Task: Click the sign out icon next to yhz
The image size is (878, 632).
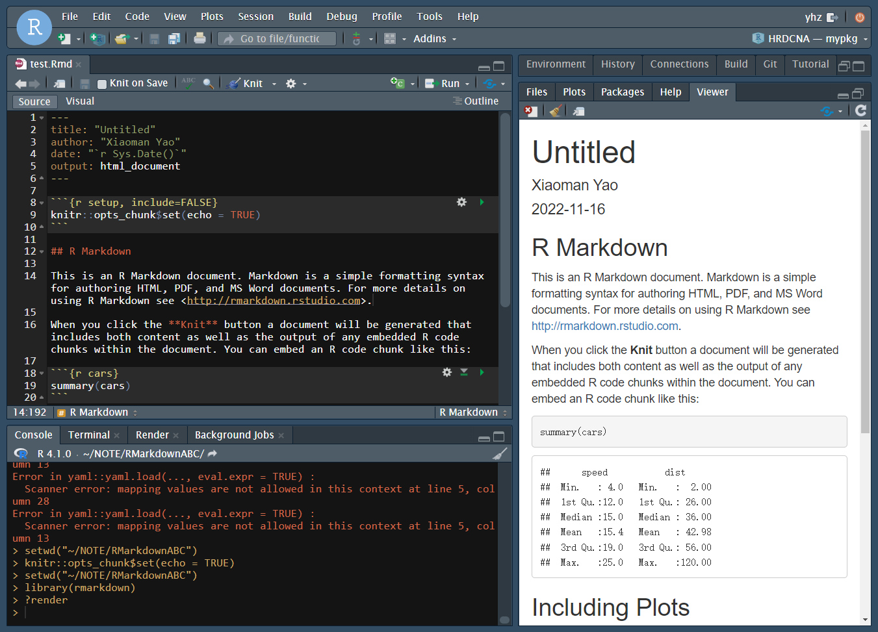Action: [833, 18]
